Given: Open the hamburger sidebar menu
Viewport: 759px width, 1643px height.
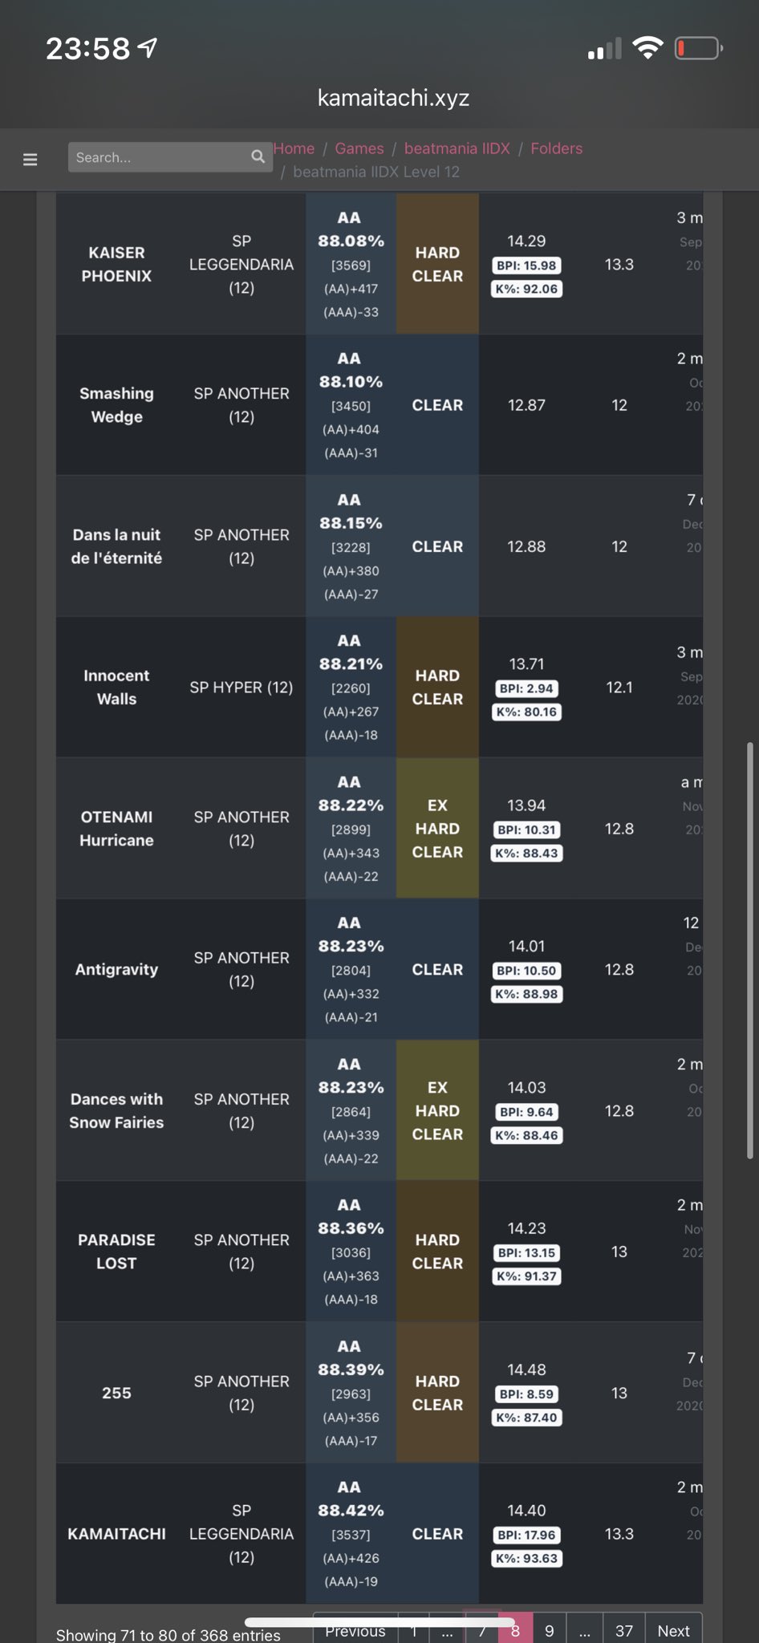Looking at the screenshot, I should [30, 159].
